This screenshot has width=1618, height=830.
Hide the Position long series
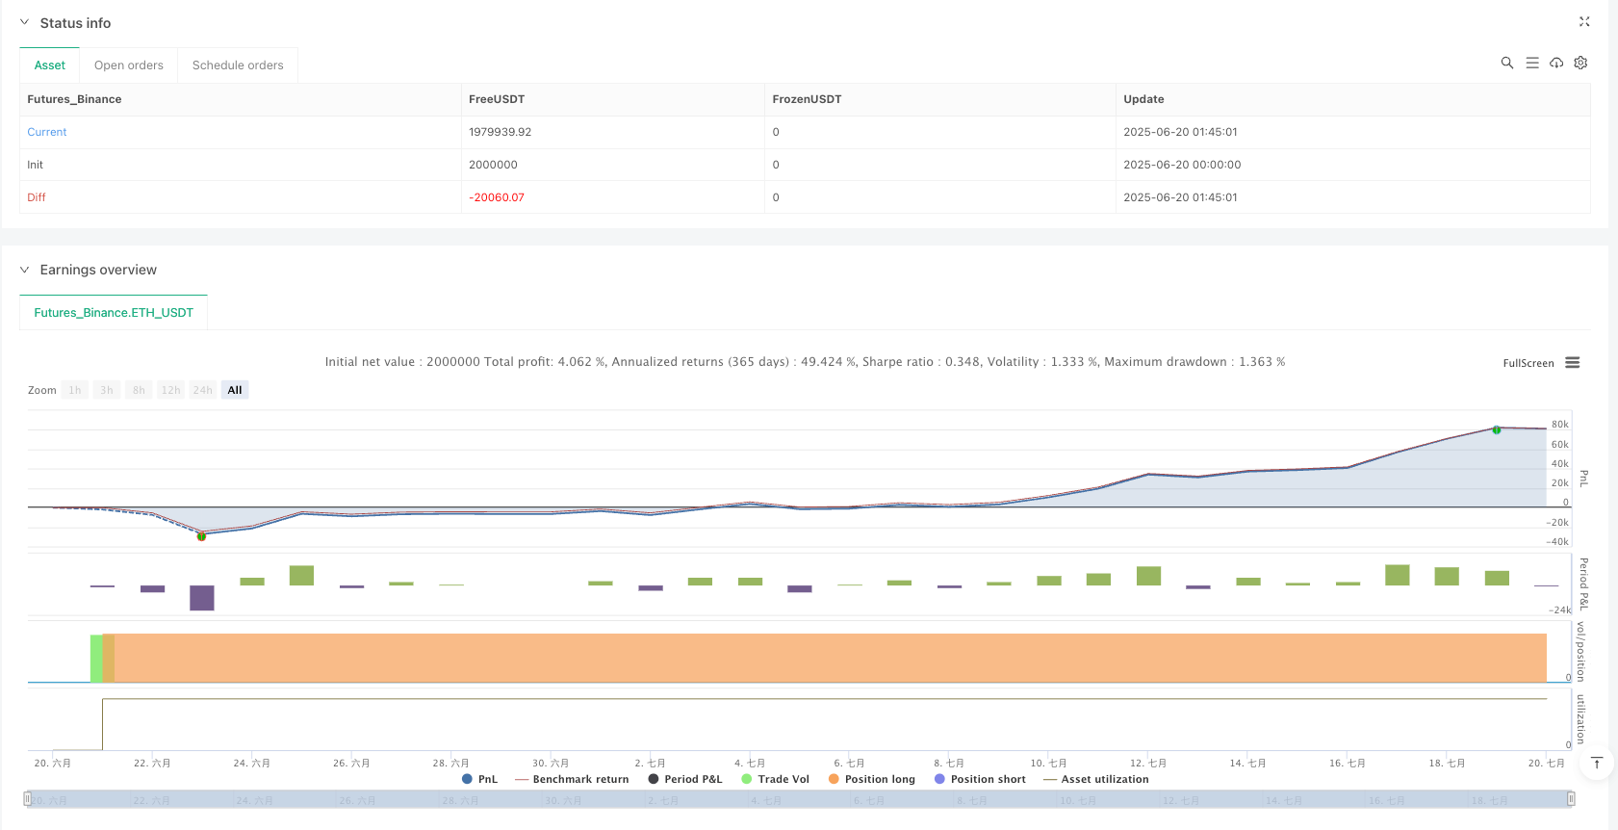tap(871, 779)
